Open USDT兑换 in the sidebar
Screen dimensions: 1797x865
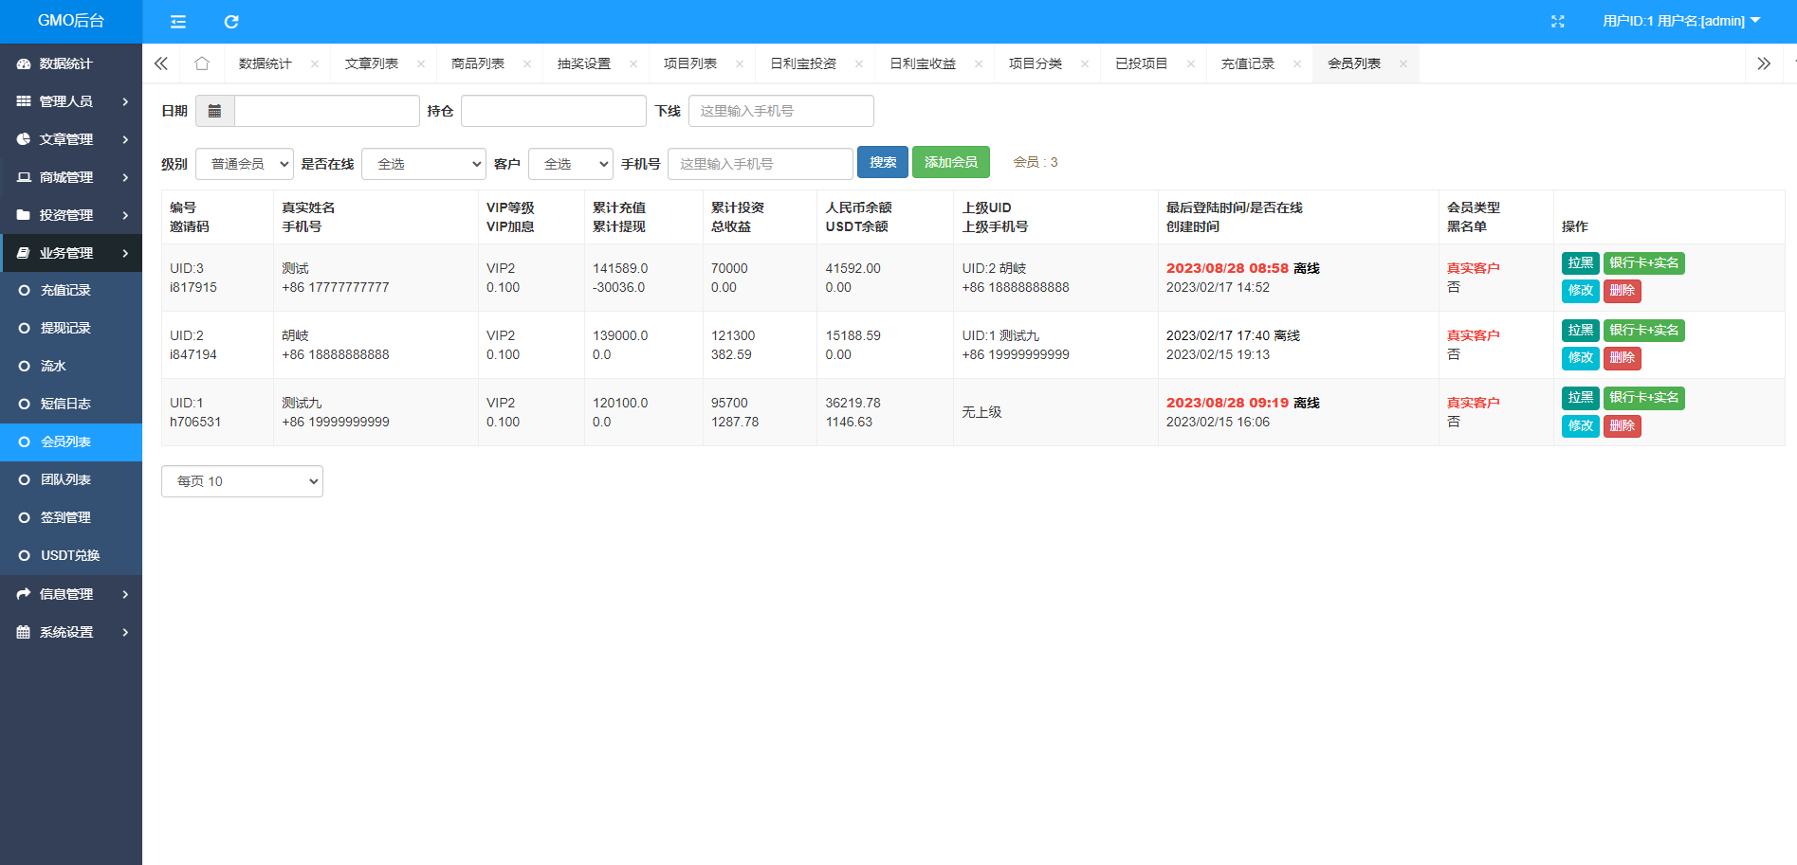pos(70,555)
